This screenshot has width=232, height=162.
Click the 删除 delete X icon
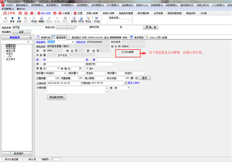tap(50, 18)
